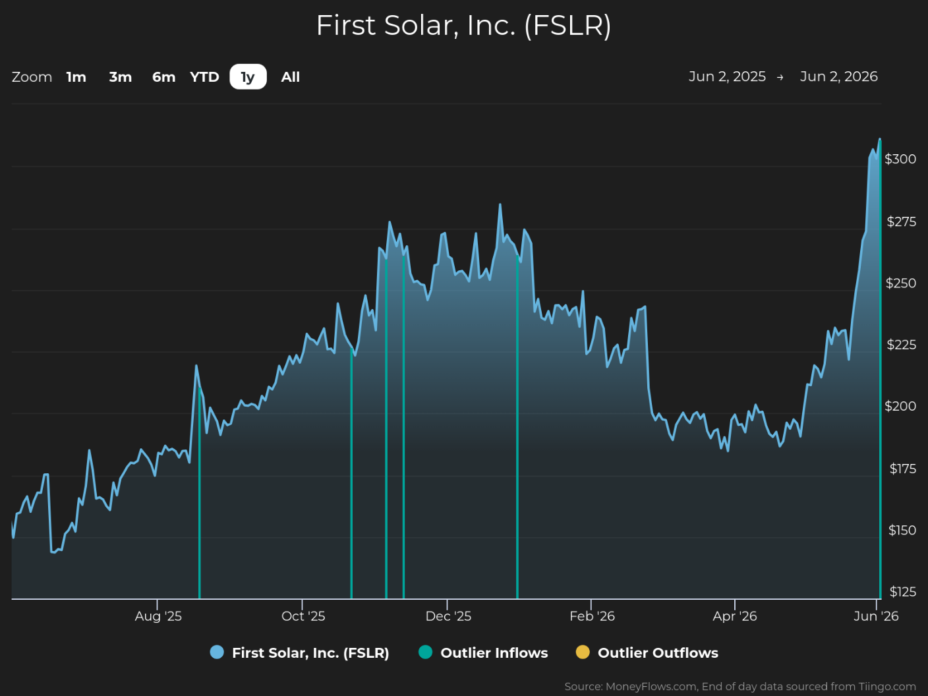Click the chart title First Solar, Inc. (FSLR)

pos(464,26)
